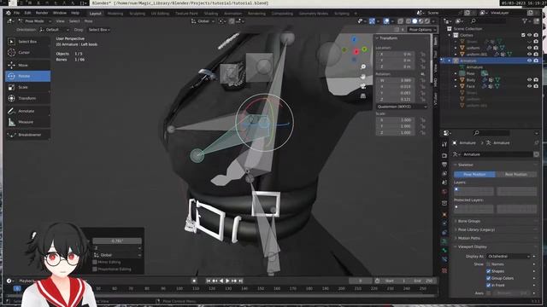Open the Window menu
This screenshot has width=547, height=307.
pos(60,13)
